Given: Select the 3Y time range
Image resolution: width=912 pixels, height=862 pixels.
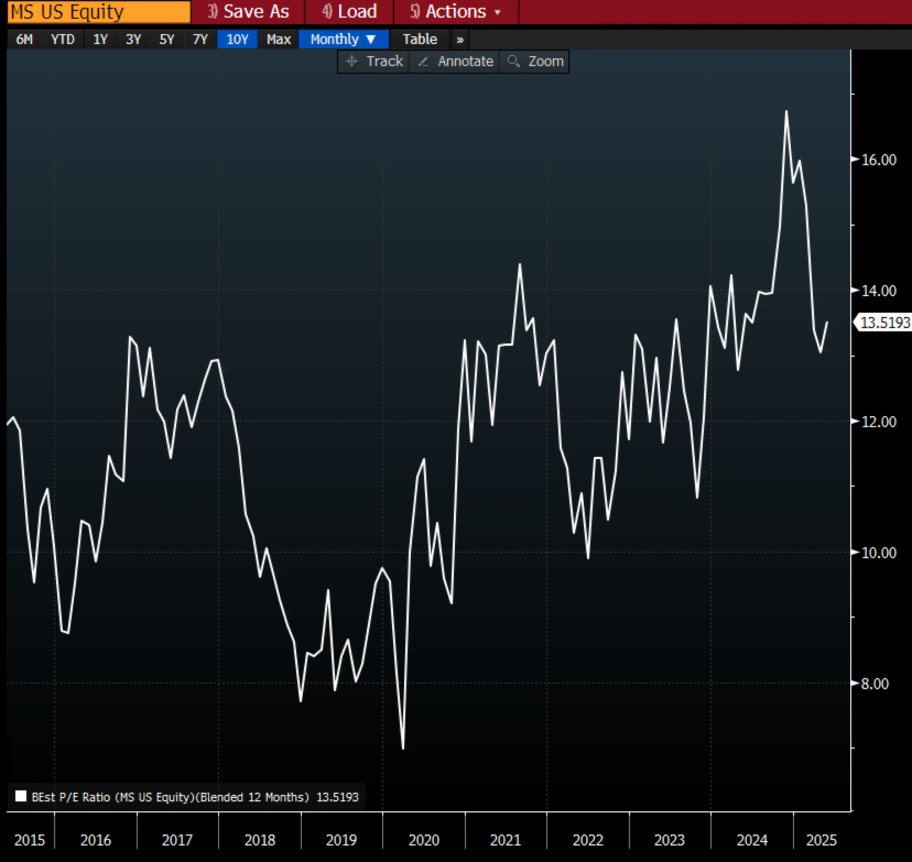Looking at the screenshot, I should (x=133, y=39).
